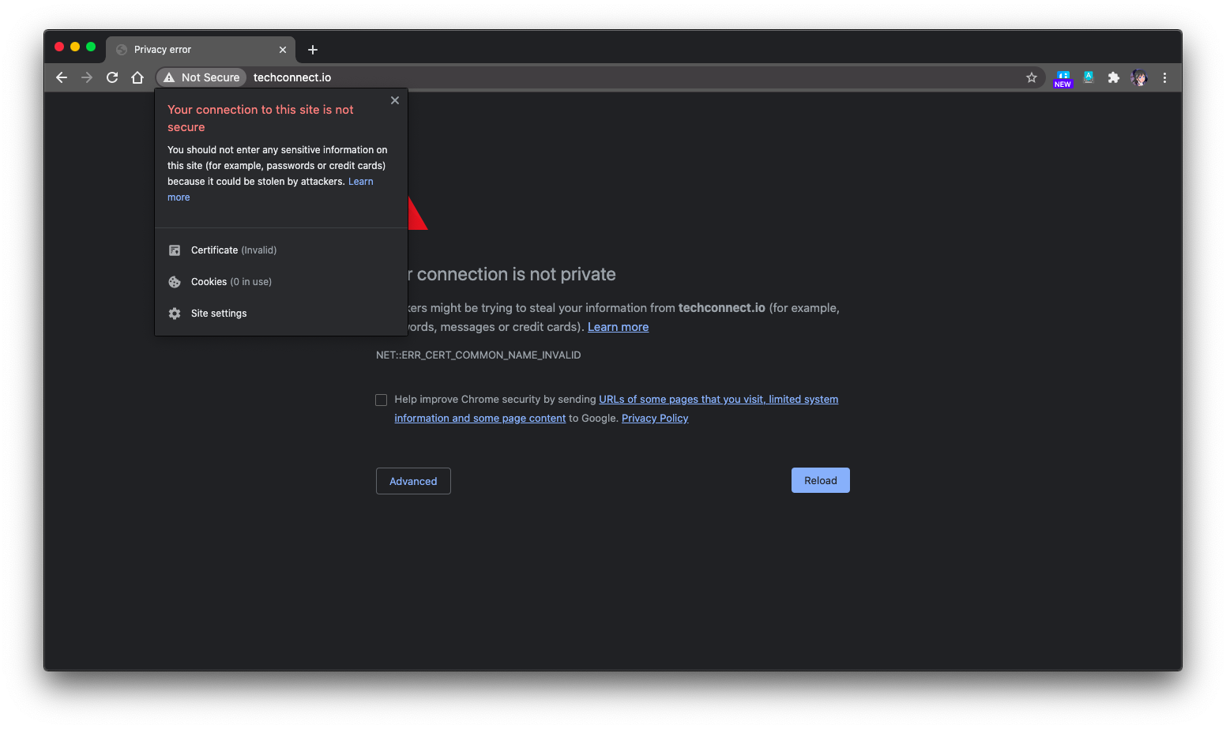Open the extension with NEW badge
This screenshot has width=1226, height=729.
(1063, 78)
